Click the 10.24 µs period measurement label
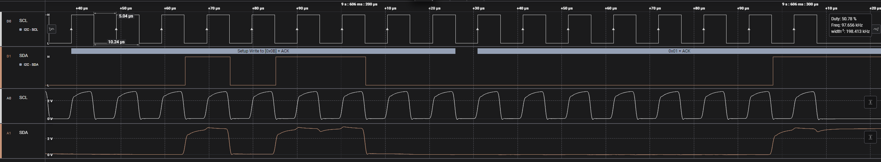 [x=116, y=42]
